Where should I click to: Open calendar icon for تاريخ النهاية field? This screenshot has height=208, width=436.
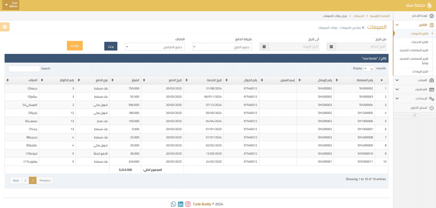coord(264,46)
